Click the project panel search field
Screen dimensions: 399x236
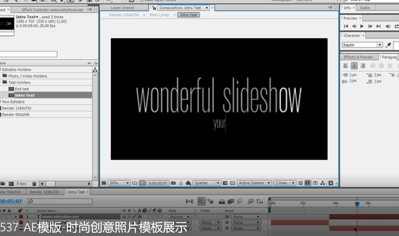(x=28, y=54)
